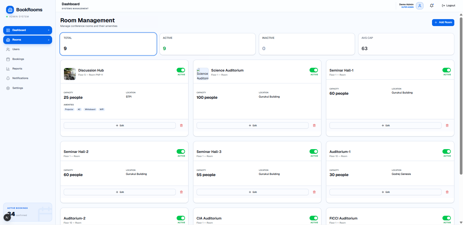The image size is (463, 225).
Task: Edit the Seminar Hall-1 room
Action: pos(385,125)
